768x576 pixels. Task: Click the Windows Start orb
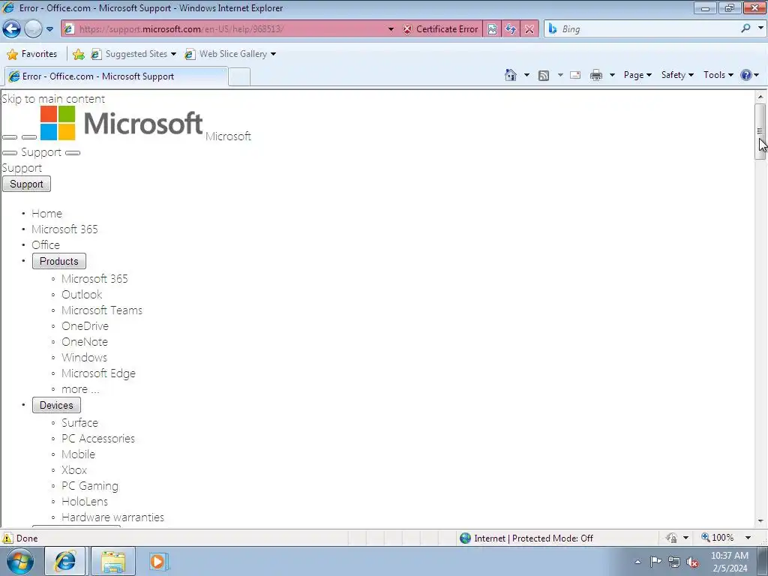coord(20,561)
